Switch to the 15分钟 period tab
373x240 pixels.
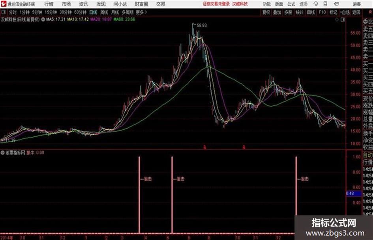pos(51,12)
